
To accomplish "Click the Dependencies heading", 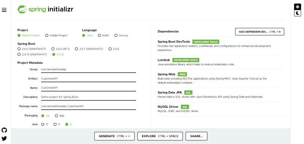I will coord(168,32).
